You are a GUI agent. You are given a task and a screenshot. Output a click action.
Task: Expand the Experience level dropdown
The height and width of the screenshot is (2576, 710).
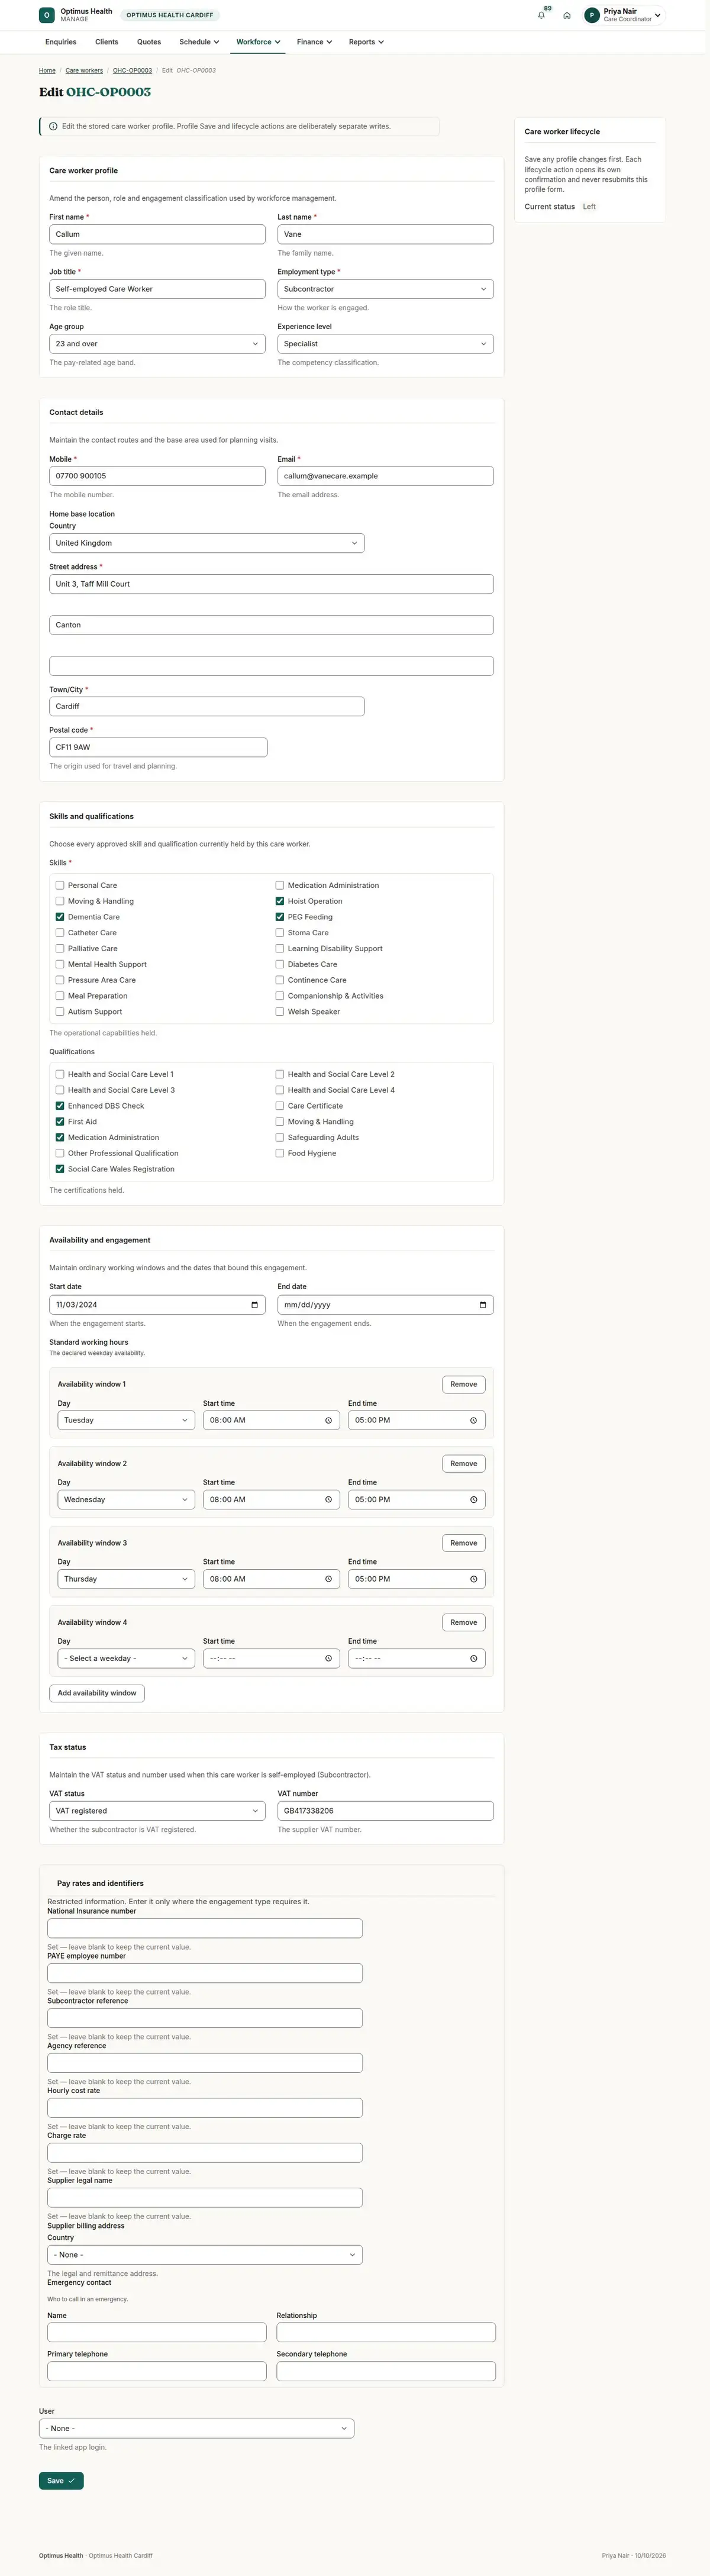click(385, 344)
